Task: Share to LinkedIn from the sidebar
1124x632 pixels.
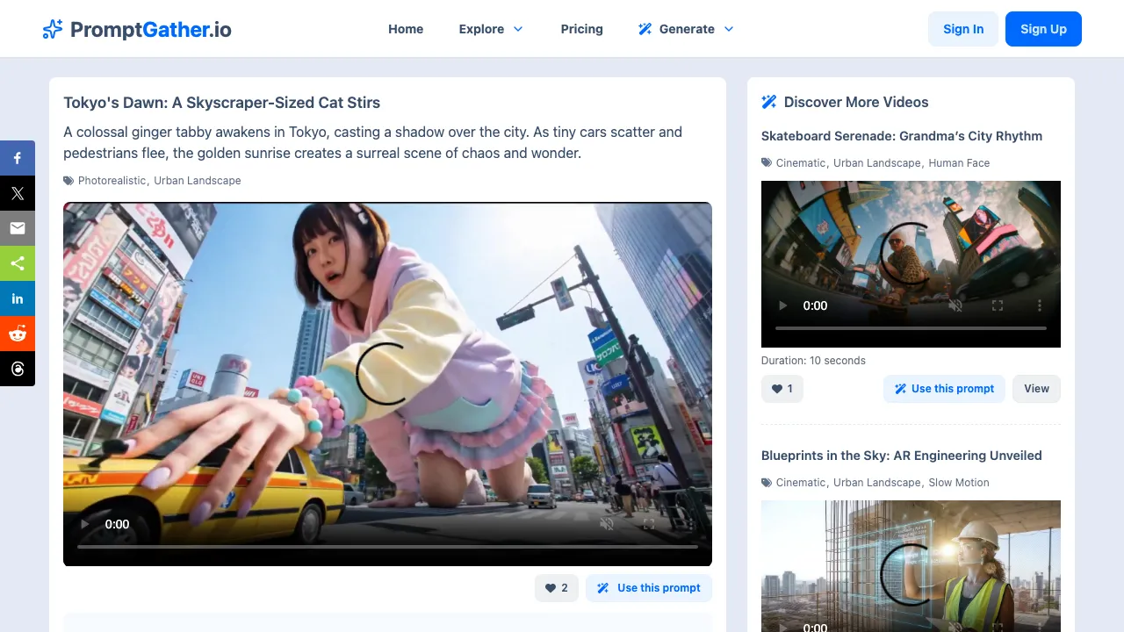Action: pyautogui.click(x=18, y=298)
